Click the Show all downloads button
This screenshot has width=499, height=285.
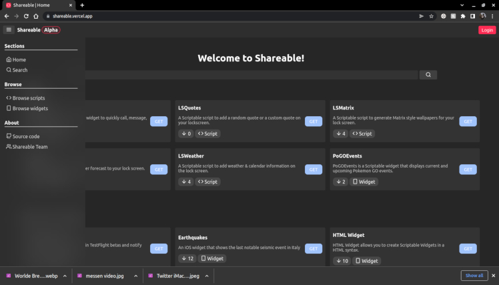click(x=474, y=276)
